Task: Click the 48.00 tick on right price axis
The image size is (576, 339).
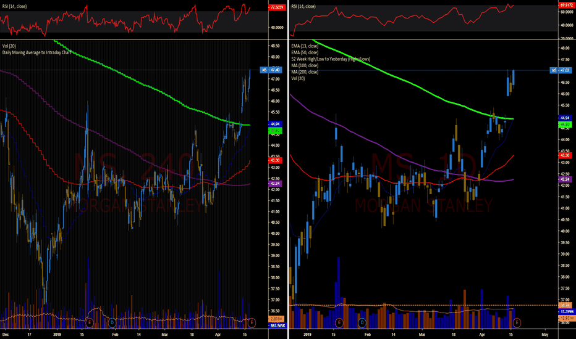Action: 565,48
